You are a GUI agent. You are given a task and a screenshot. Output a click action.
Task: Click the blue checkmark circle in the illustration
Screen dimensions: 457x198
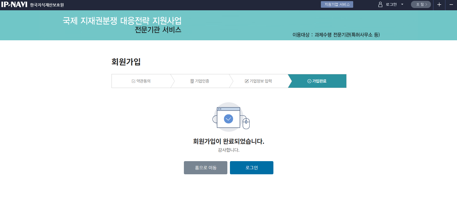228,119
